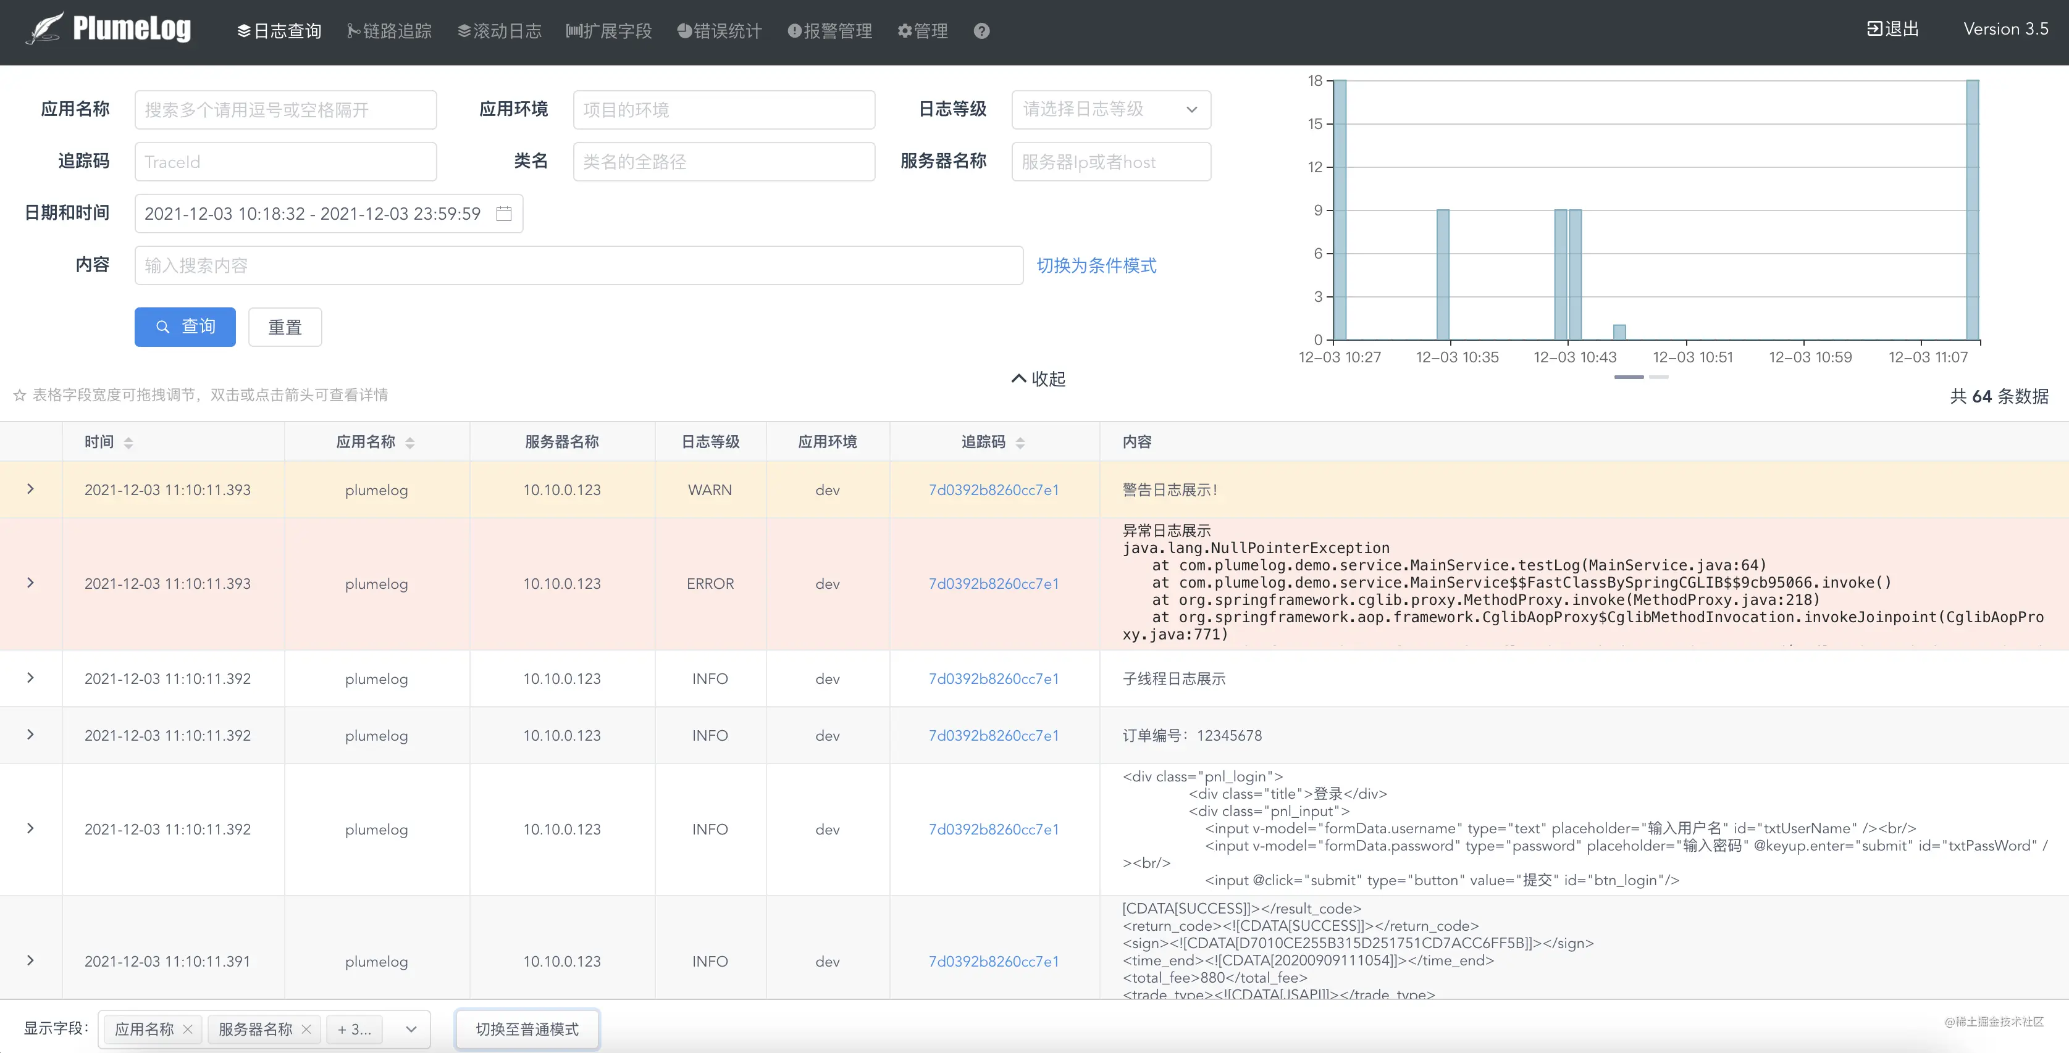Click the tall chart bar near 11:07
2069x1053 pixels.
tap(1973, 209)
